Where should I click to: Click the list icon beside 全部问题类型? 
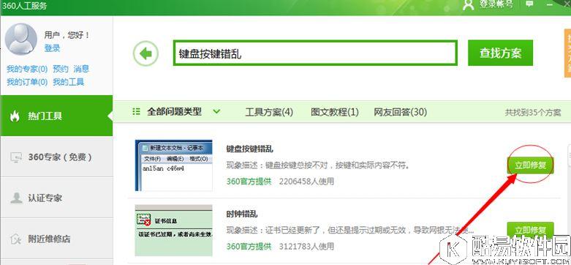coord(137,111)
